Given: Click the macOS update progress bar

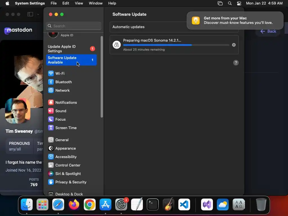Looking at the screenshot, I should (x=176, y=45).
